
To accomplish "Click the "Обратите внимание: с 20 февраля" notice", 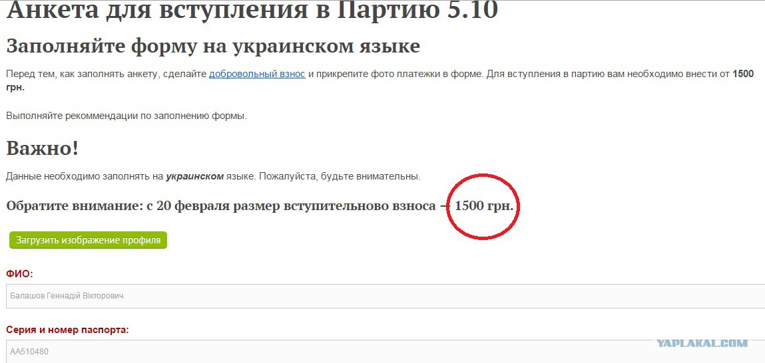I will tap(260, 206).
